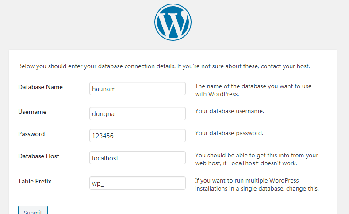Click the monospace 'localhost' word in help text
This screenshot has height=214, width=349.
(x=243, y=163)
